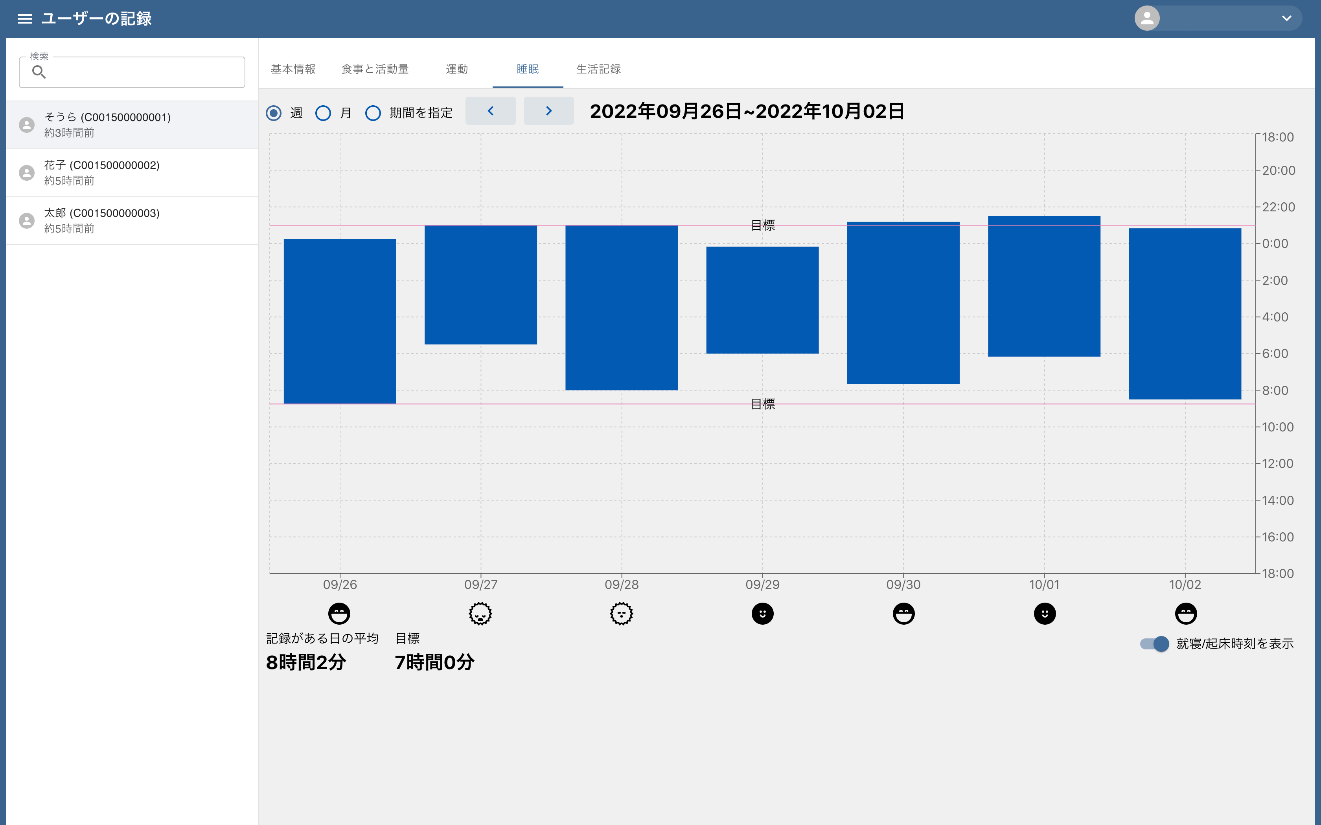Screen dimensions: 1321x825
Task: Choose the 期間を指定 radio option
Action: tap(373, 113)
